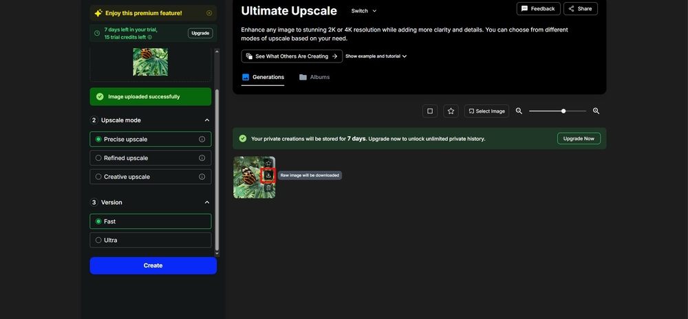The image size is (688, 319).
Task: Click the Share button
Action: (581, 9)
